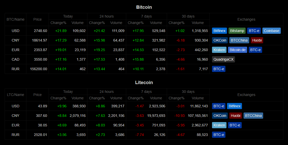This screenshot has height=145, width=288.
Task: Click the +21.89 today change value
Action: pos(61,31)
